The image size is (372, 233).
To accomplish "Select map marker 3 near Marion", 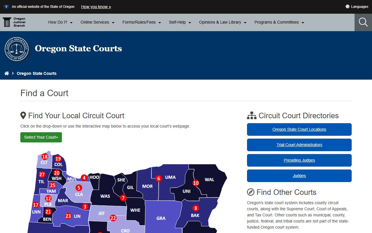I will tap(85, 206).
